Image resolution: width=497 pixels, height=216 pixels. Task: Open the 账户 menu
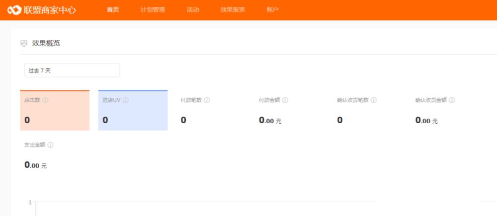pos(272,10)
